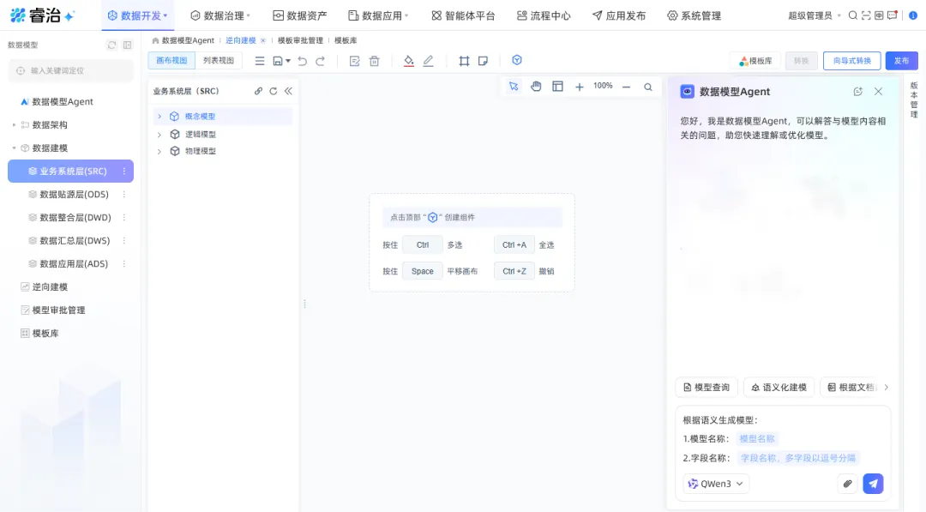Close the 数据模型Agent panel
This screenshot has width=926, height=512.
tap(878, 92)
